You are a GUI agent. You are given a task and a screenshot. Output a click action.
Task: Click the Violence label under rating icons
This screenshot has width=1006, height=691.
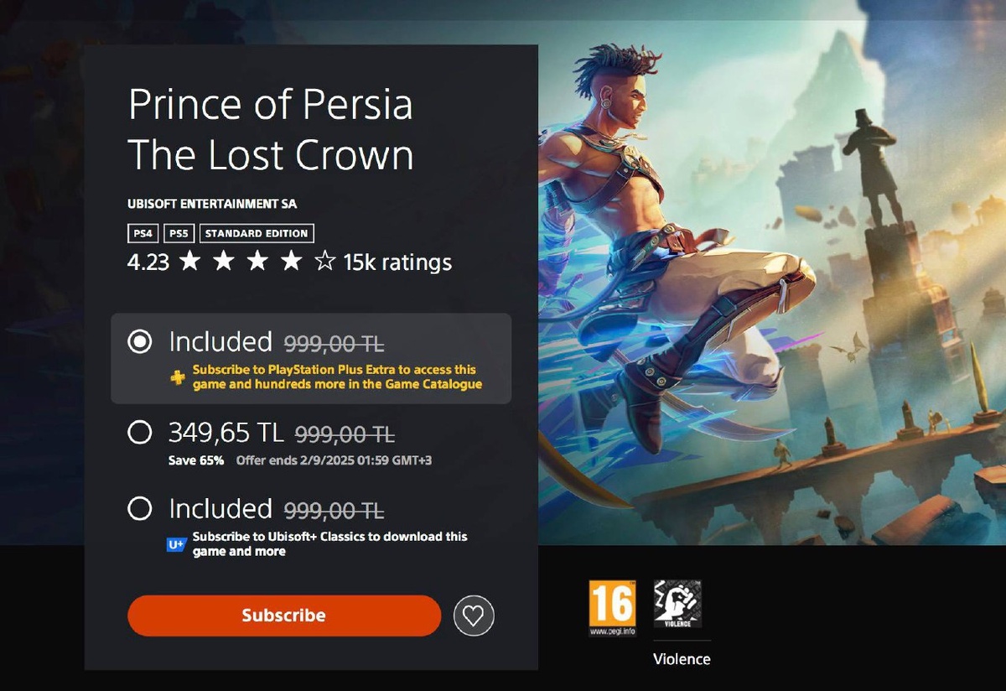click(x=682, y=659)
